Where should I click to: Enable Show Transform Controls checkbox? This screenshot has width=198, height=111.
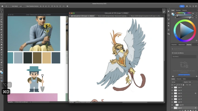pyautogui.click(x=25, y=6)
